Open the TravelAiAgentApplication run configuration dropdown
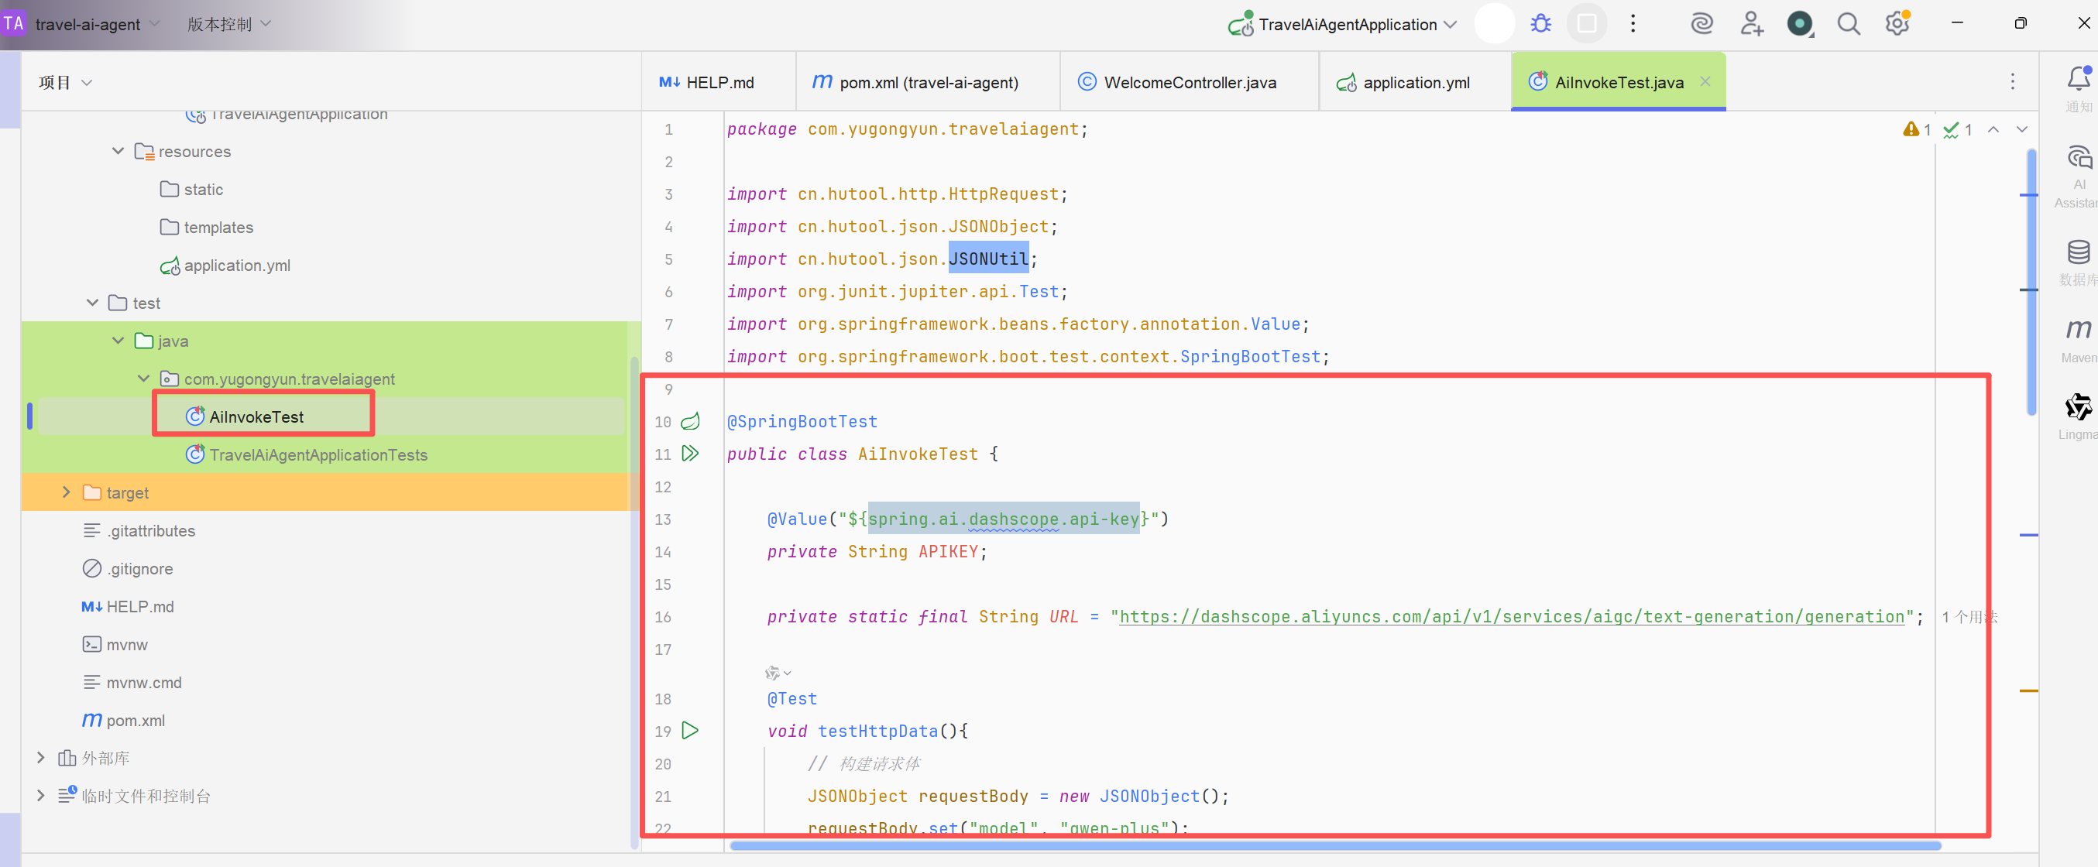 pos(1348,25)
